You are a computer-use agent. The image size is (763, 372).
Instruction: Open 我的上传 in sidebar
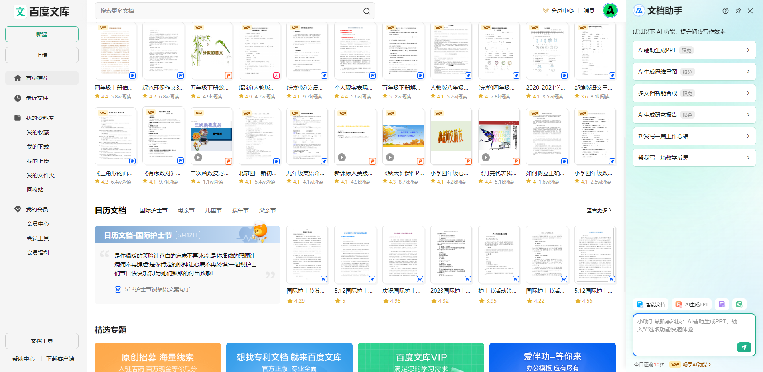[38, 161]
